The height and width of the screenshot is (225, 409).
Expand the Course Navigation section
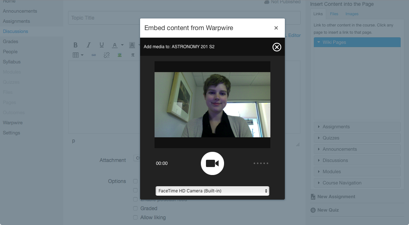(x=357, y=183)
